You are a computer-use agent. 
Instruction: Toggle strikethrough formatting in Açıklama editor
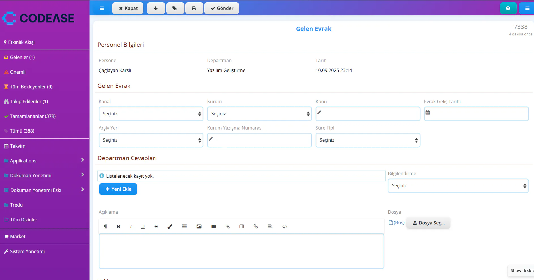(x=156, y=226)
